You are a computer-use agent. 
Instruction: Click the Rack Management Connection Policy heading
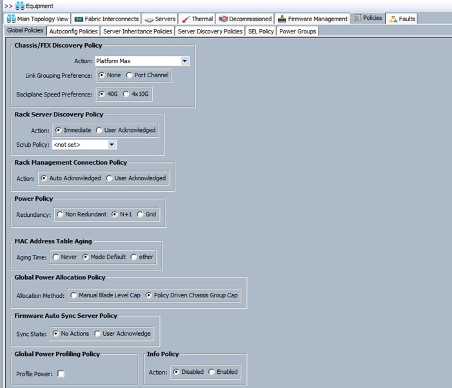click(x=71, y=163)
